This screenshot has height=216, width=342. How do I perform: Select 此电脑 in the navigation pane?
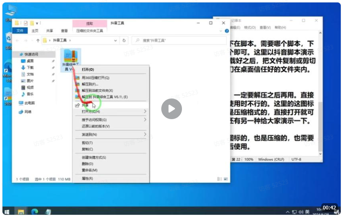30,103
